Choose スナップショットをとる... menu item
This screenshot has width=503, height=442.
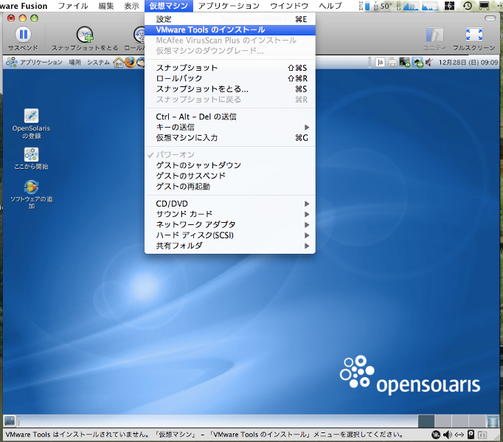pos(229,89)
